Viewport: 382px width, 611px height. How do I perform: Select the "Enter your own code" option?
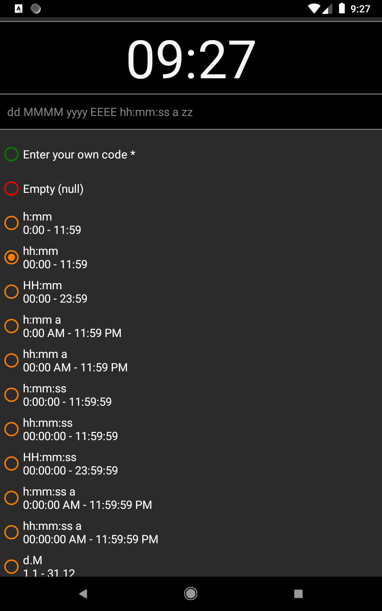[x=11, y=155]
